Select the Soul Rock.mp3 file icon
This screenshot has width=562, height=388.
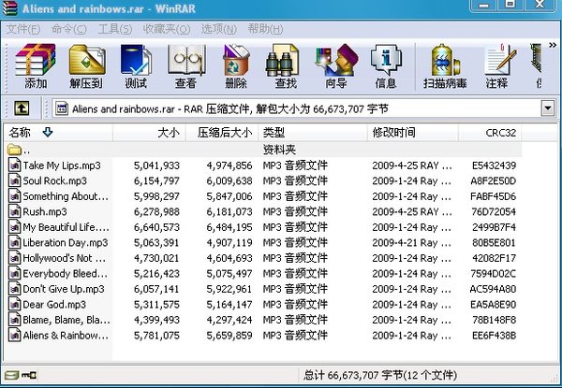[14, 180]
